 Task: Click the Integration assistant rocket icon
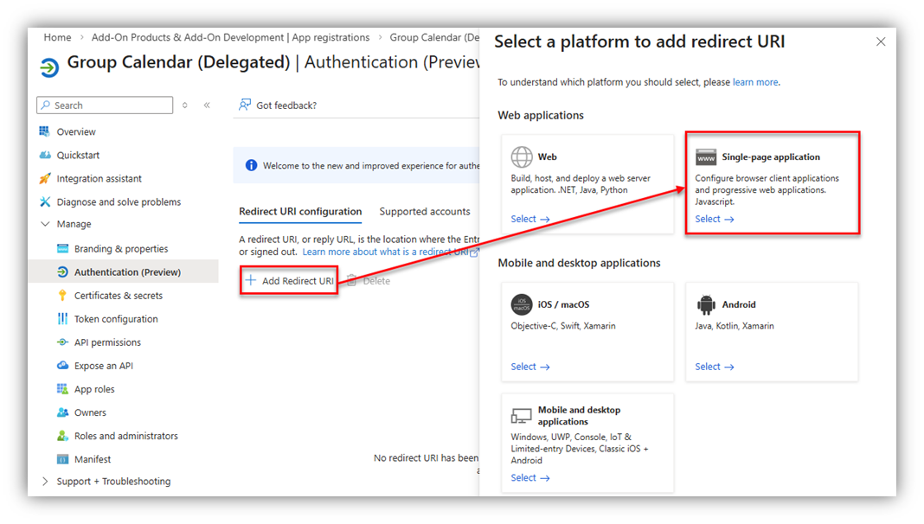45,178
